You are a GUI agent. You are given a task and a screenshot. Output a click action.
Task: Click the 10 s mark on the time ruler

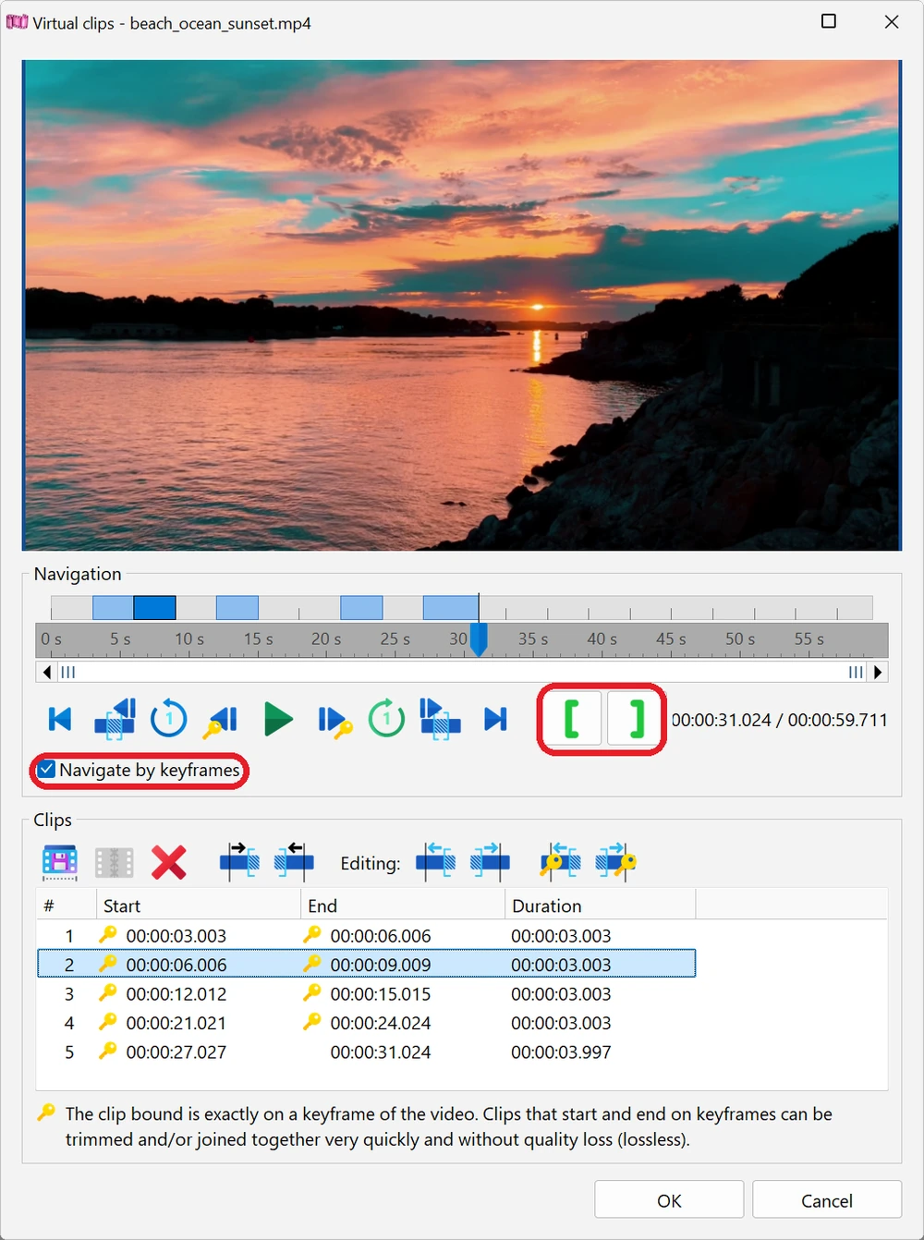[189, 639]
